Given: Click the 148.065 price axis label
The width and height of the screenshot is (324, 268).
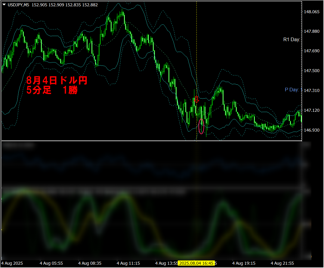Looking at the screenshot, I should (312, 12).
